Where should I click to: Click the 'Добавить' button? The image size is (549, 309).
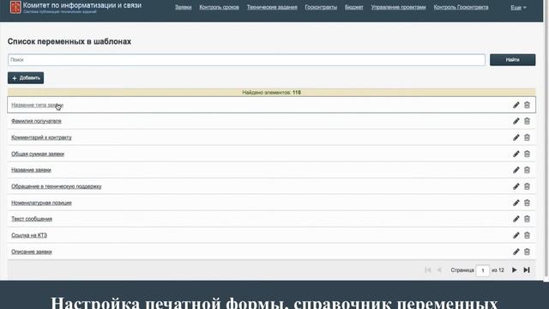click(x=26, y=78)
